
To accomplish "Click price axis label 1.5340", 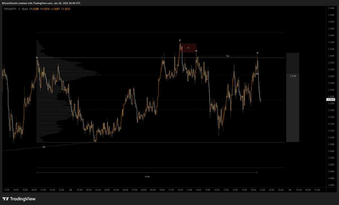I will (331, 56).
